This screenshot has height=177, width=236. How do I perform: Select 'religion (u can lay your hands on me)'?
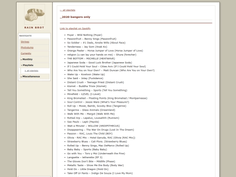102,55
